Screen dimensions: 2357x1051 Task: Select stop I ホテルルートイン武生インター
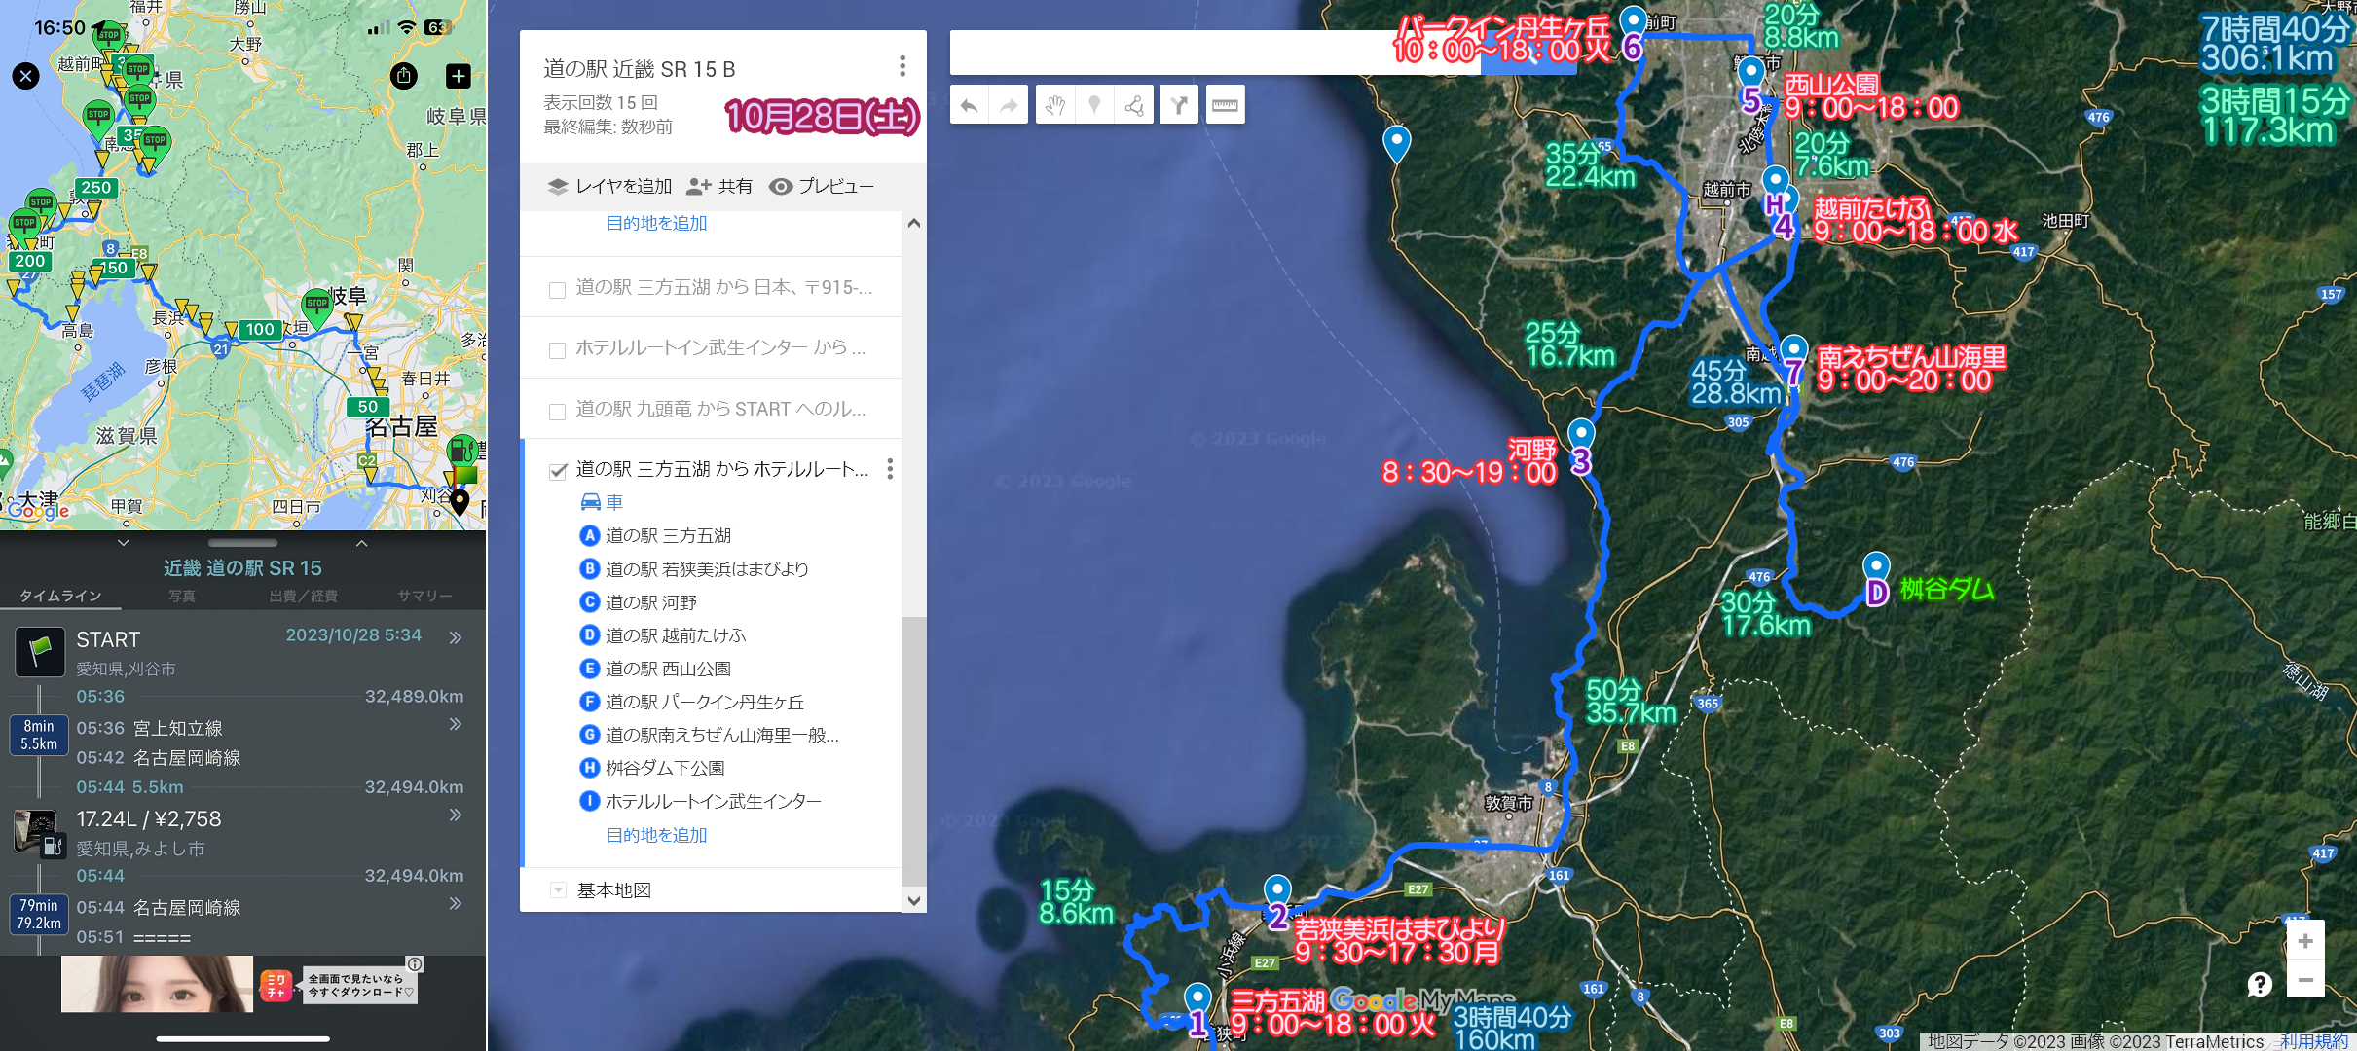(x=701, y=801)
